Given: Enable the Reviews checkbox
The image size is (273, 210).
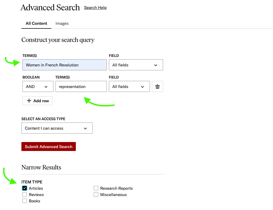Looking at the screenshot, I should tap(25, 194).
